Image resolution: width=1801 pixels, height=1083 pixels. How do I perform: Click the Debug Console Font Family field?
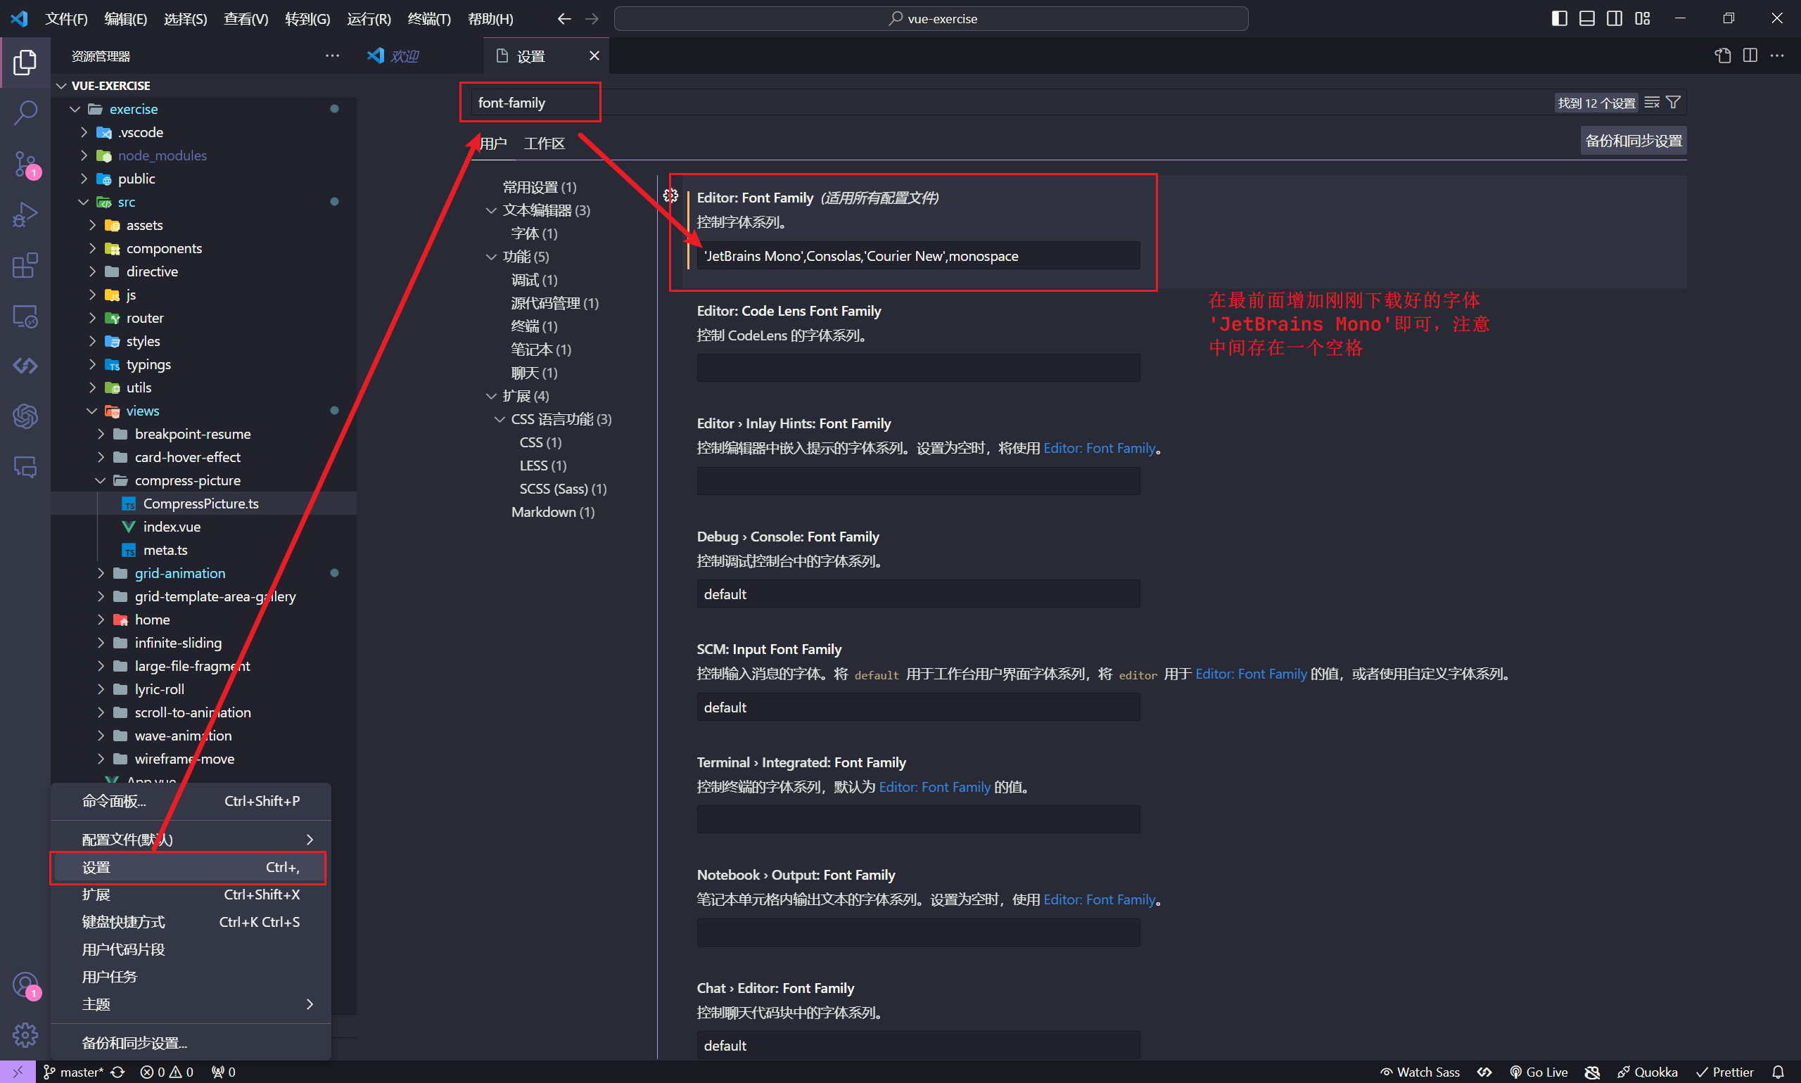coord(918,594)
